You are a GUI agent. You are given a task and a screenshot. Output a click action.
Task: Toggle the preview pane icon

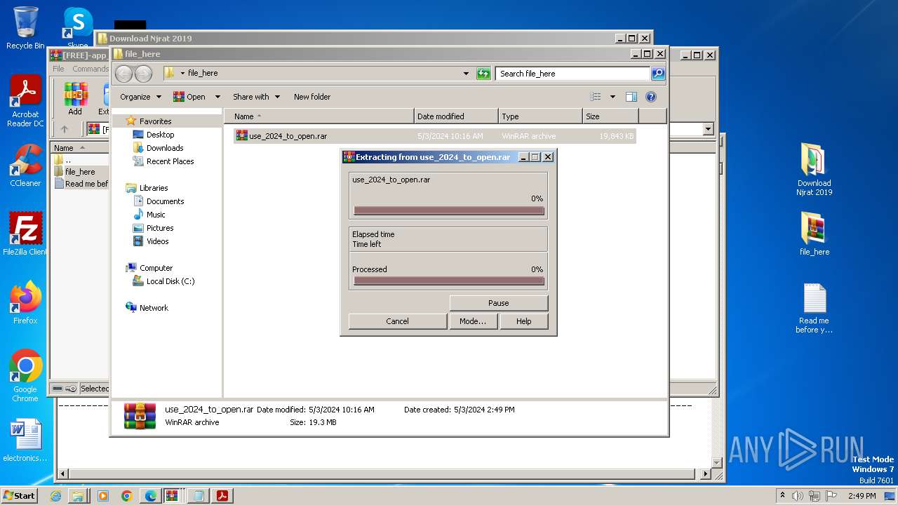pos(631,97)
